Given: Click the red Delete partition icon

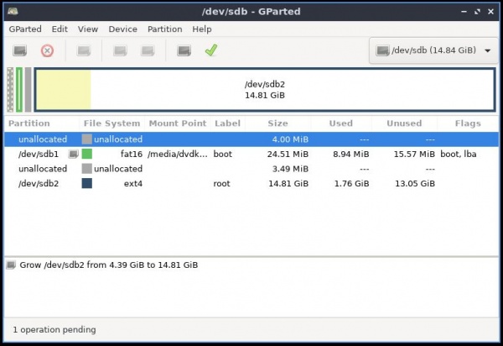Looking at the screenshot, I should coord(47,50).
